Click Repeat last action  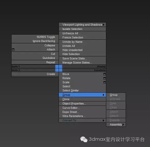35,62
